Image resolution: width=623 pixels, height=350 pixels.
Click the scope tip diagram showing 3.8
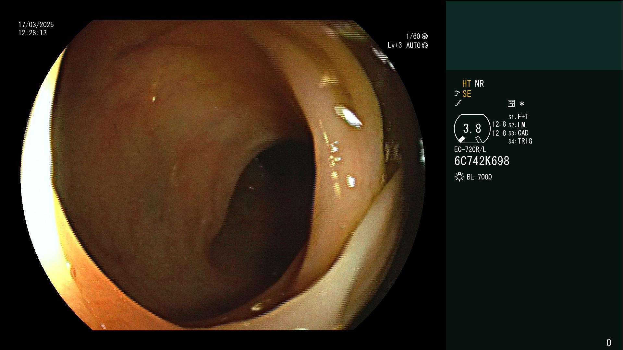point(472,129)
